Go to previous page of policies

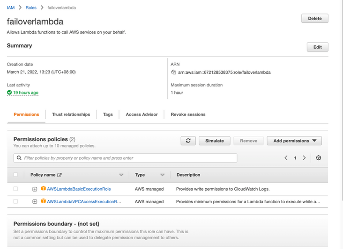pyautogui.click(x=286, y=158)
